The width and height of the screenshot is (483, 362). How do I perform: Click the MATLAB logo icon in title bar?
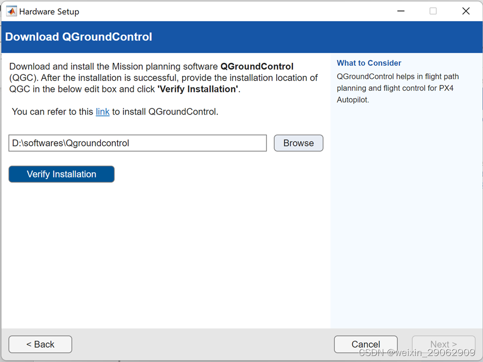[12, 12]
